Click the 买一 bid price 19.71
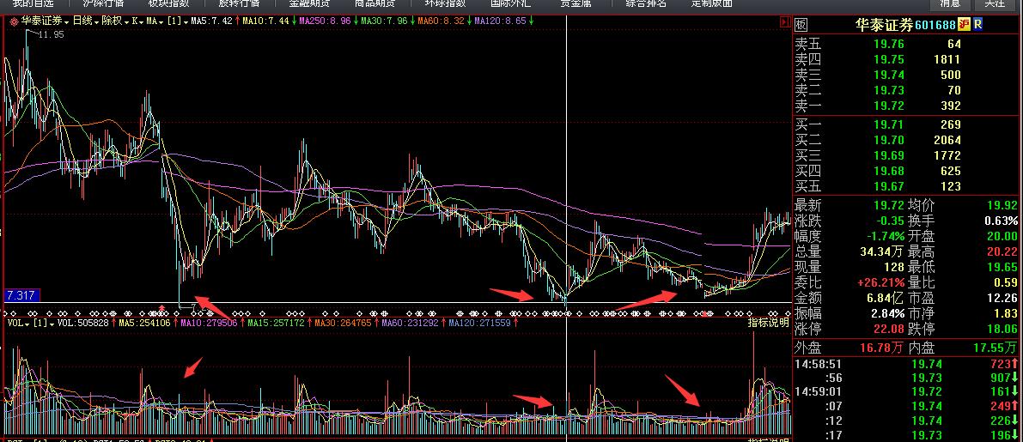This screenshot has width=1023, height=442. coord(889,124)
